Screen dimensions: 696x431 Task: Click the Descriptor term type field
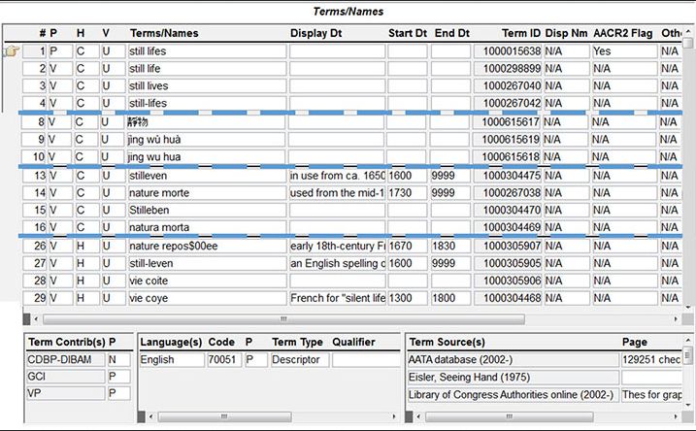coord(300,359)
